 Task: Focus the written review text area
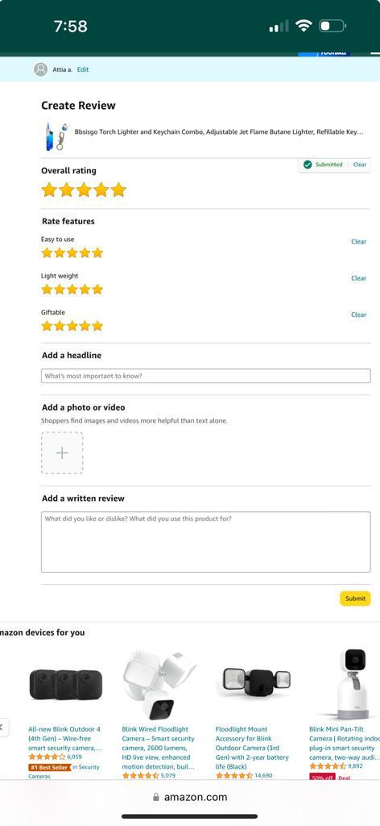(206, 541)
